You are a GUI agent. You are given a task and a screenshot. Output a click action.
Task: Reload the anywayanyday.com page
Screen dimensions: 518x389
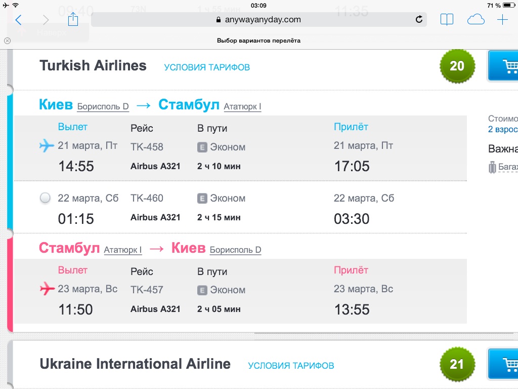(x=419, y=20)
